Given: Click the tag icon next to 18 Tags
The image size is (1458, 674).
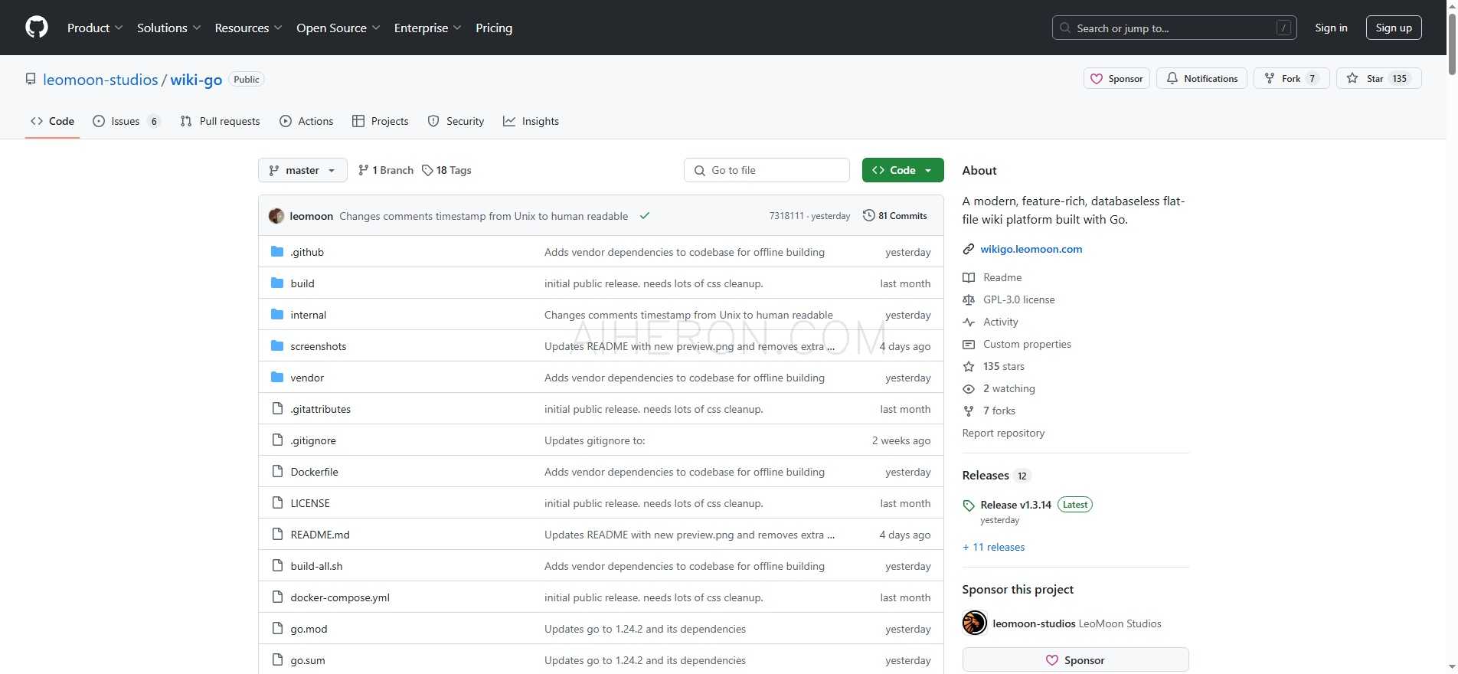Looking at the screenshot, I should [427, 170].
